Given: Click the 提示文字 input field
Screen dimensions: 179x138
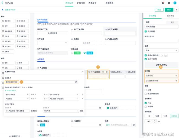Looking at the screenshot, I should [x=161, y=41].
